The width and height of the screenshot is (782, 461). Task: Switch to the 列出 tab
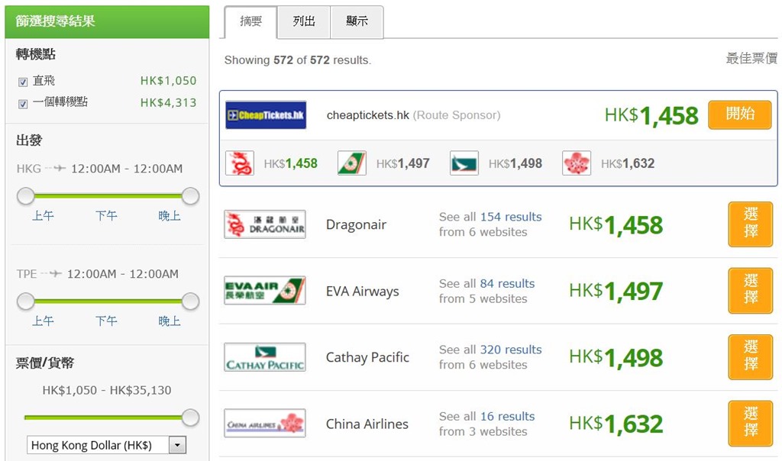[304, 22]
